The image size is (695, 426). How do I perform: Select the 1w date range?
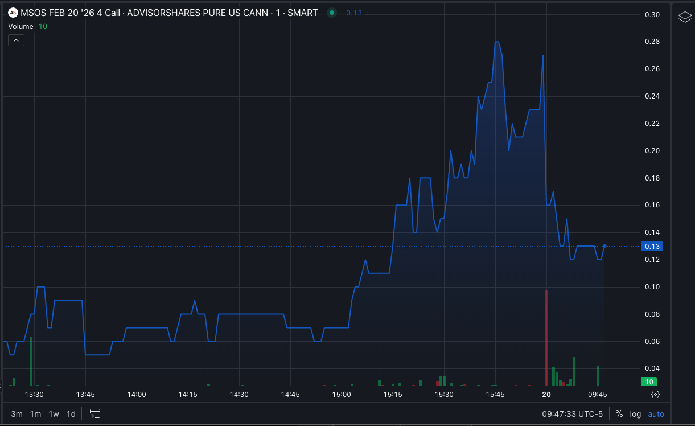54,414
